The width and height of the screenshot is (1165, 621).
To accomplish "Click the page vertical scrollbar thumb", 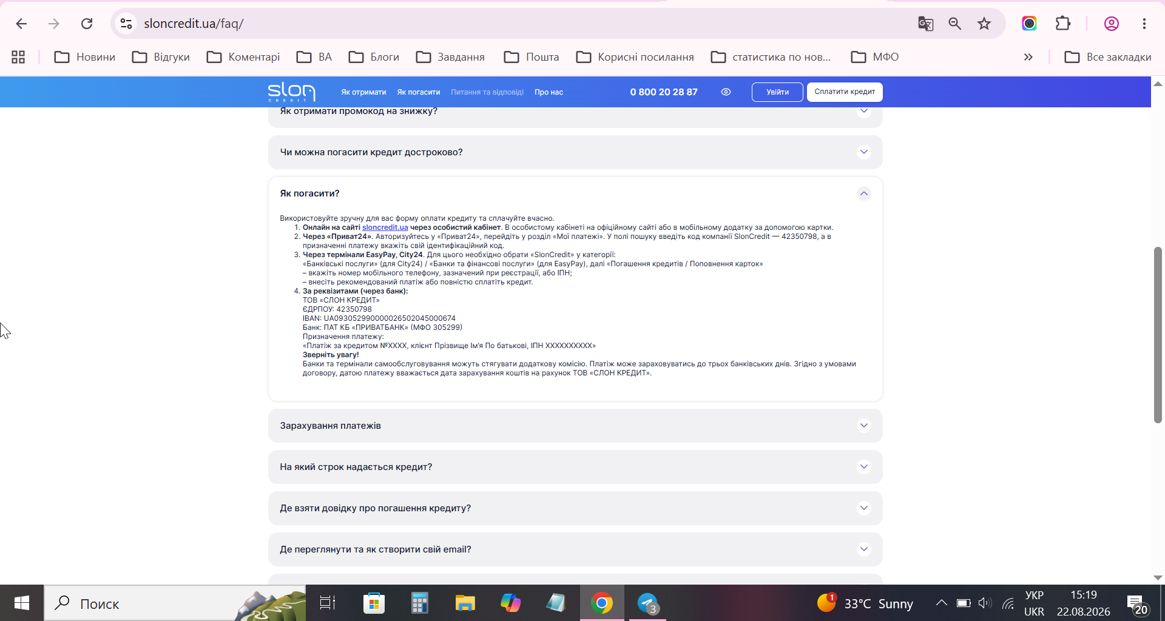I will click(x=1158, y=335).
